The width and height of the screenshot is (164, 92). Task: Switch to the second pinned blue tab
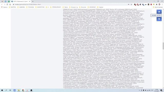click(6, 2)
